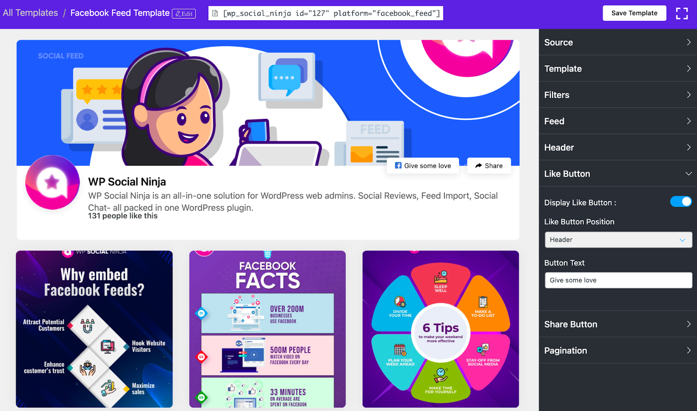
Task: Click the shortcode document copy icon
Action: tap(215, 14)
